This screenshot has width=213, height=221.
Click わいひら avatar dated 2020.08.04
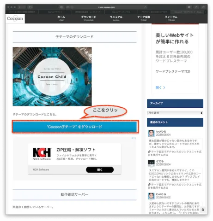(x=151, y=134)
